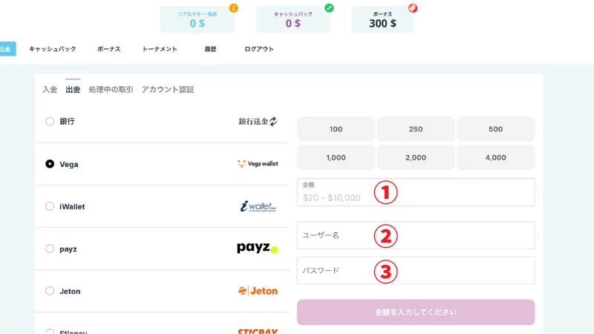Click the Jeton logo
This screenshot has width=594, height=334.
258,291
